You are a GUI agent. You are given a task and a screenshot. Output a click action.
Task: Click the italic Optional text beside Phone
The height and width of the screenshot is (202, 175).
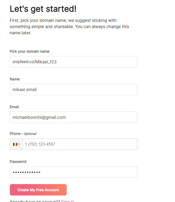30,134
